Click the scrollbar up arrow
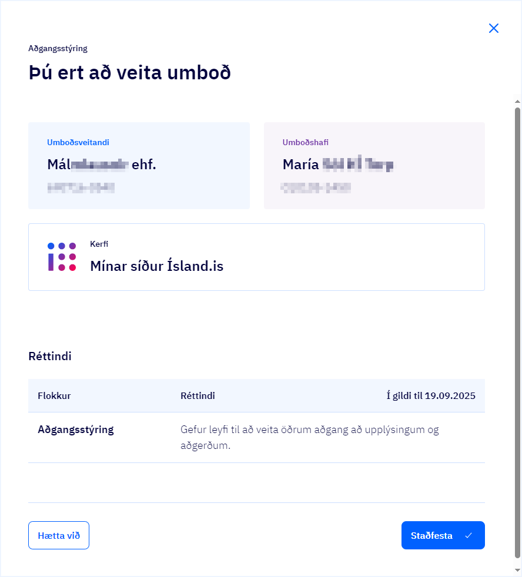 tap(517, 100)
